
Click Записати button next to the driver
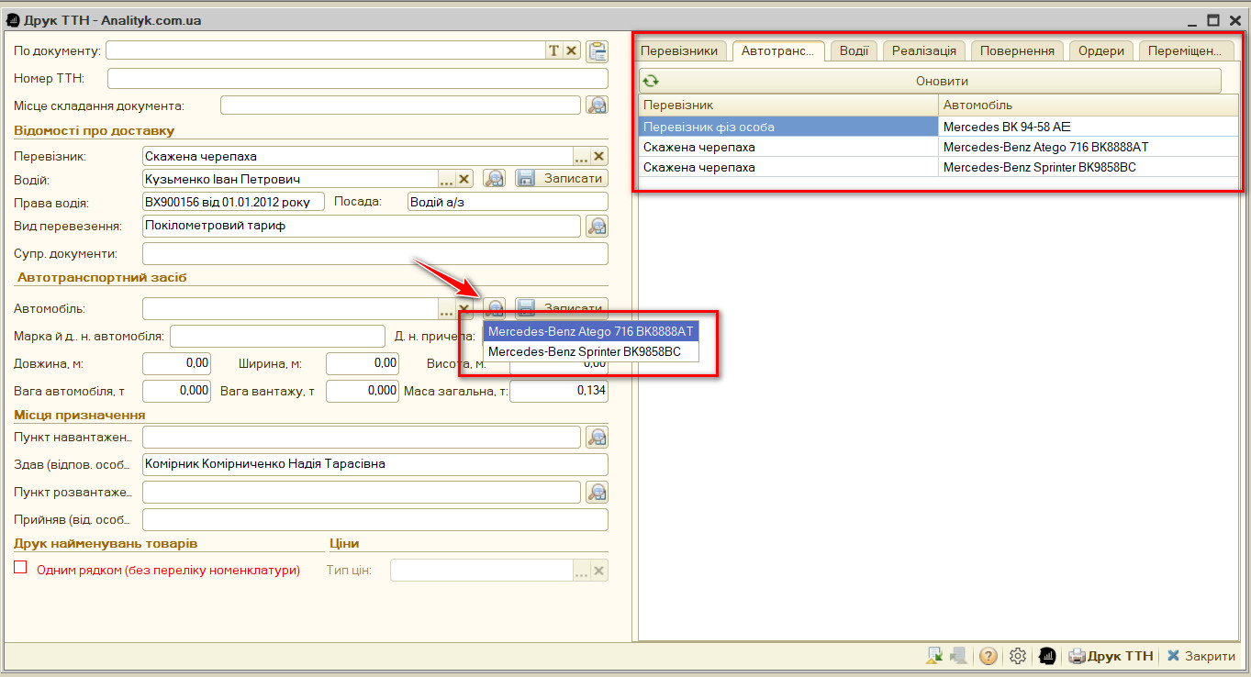click(x=561, y=179)
